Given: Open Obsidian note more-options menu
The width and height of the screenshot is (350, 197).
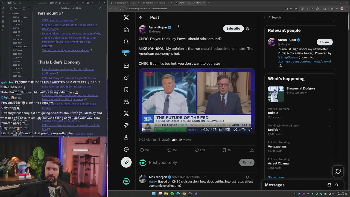Looking at the screenshot, I should pos(104,8).
